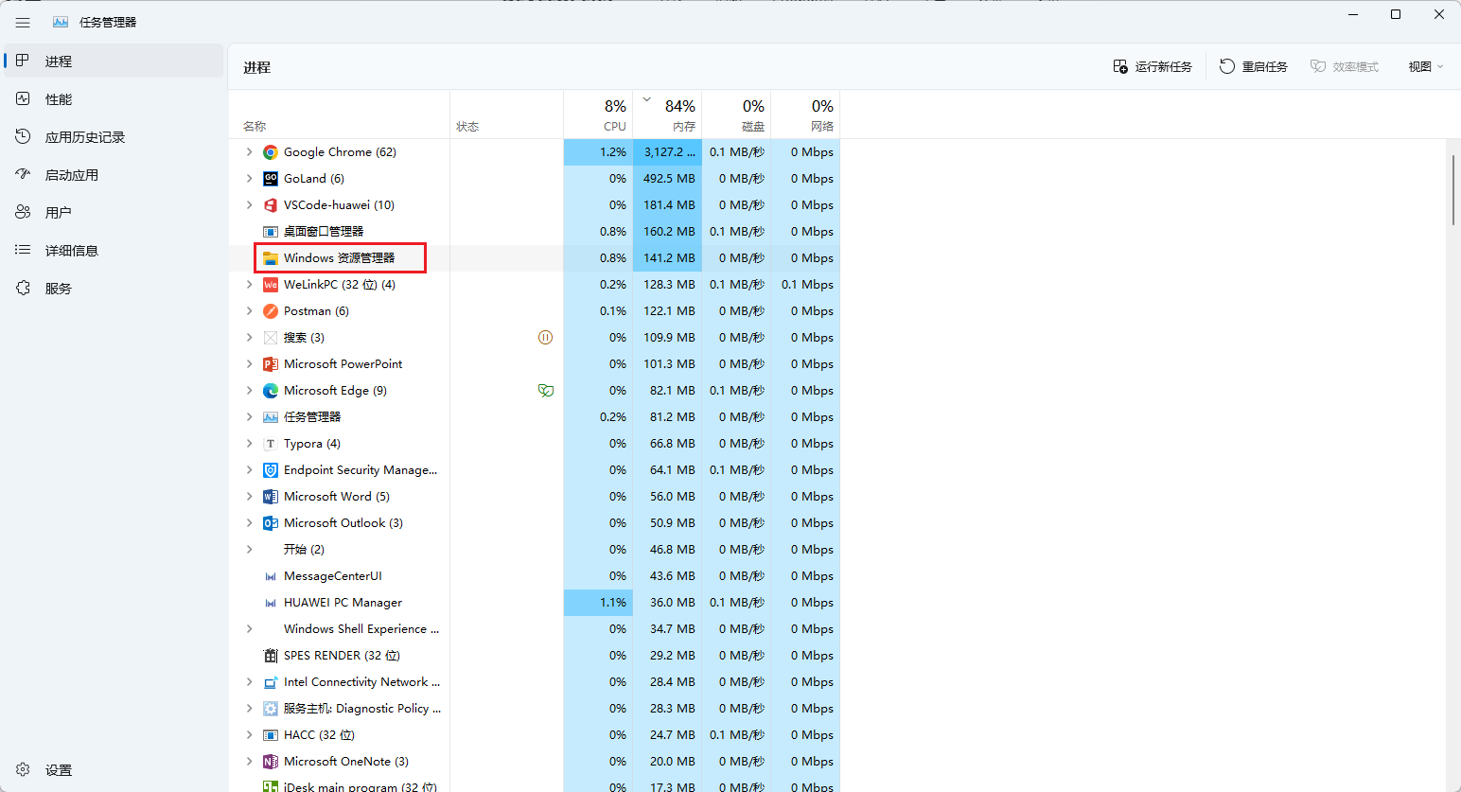Click the 服务主机 Diagnostic Policy gear icon
The height and width of the screenshot is (792, 1461).
point(271,709)
